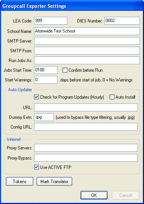Click the Proxy Servers field

click(86, 148)
